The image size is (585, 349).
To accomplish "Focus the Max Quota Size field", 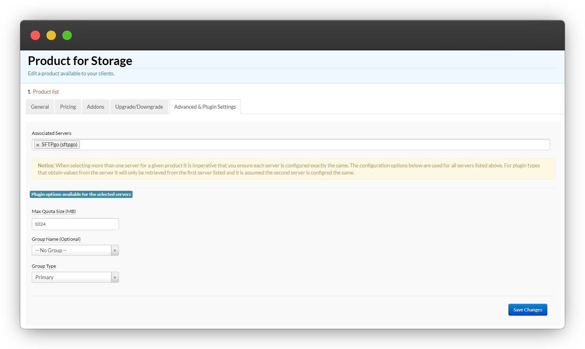I will (x=75, y=224).
